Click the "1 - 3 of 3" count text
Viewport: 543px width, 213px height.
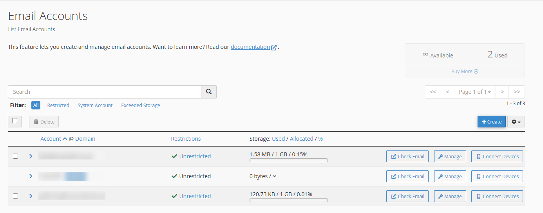point(516,104)
